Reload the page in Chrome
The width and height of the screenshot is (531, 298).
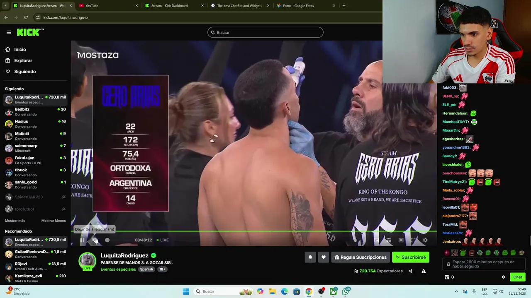(x=26, y=17)
